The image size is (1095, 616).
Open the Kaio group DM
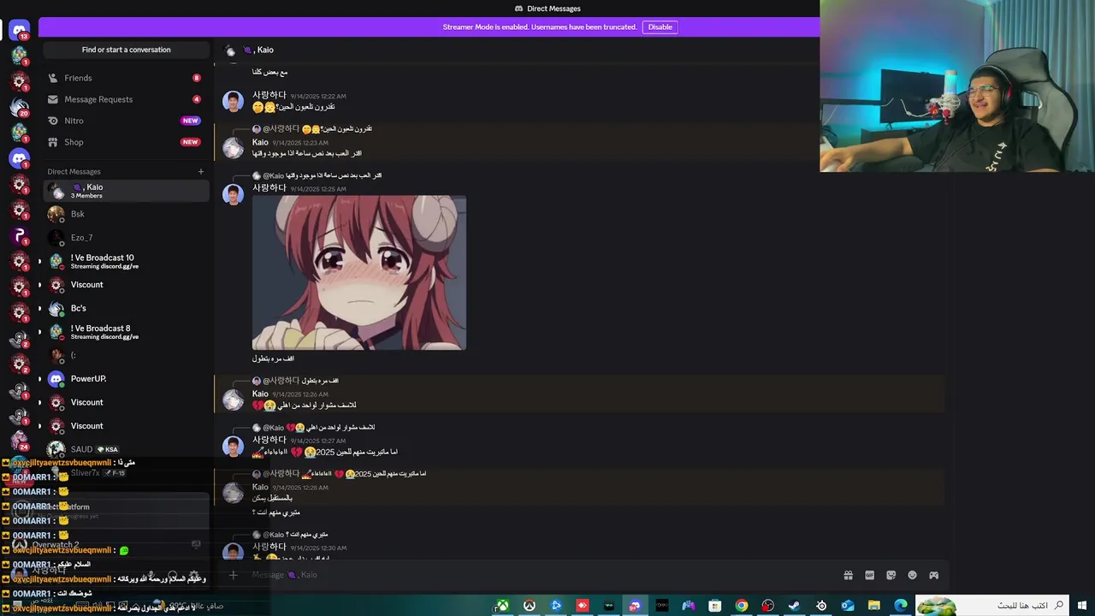[x=126, y=190]
